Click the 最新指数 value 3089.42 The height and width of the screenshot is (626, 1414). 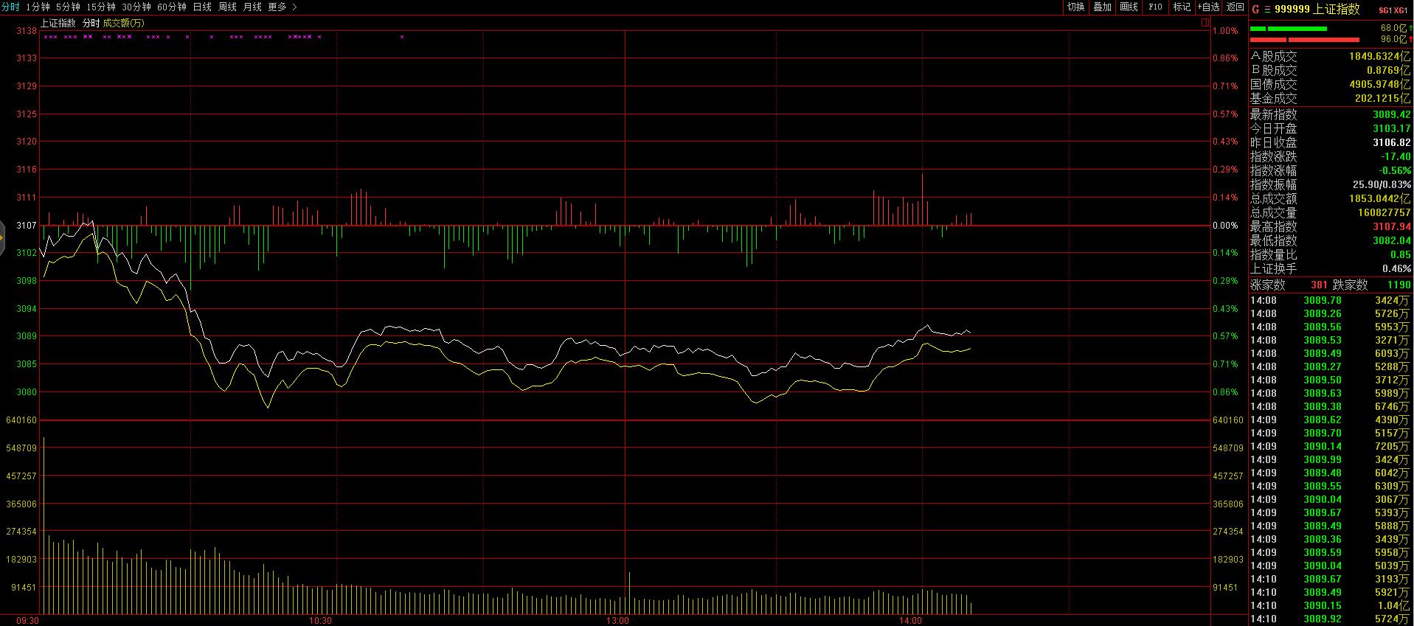pyautogui.click(x=1391, y=114)
